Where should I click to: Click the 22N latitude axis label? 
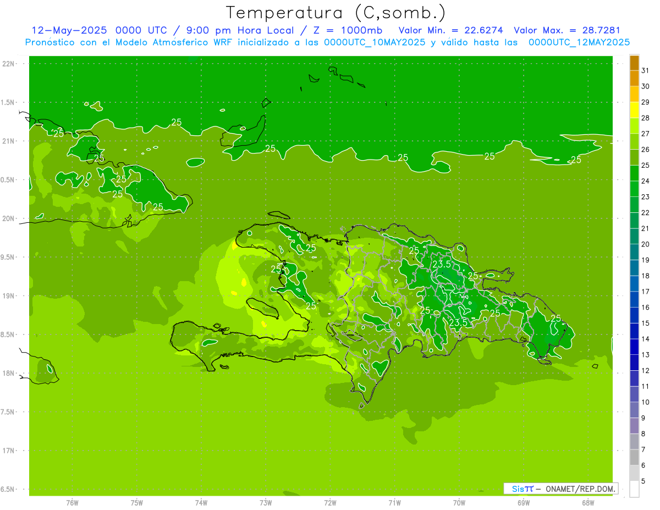pos(8,64)
